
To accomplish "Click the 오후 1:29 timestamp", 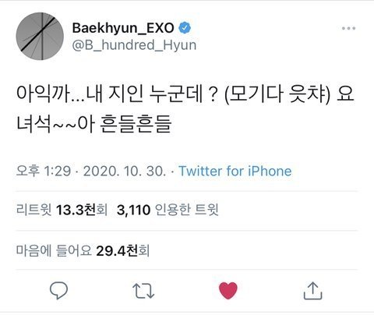I will [x=44, y=171].
